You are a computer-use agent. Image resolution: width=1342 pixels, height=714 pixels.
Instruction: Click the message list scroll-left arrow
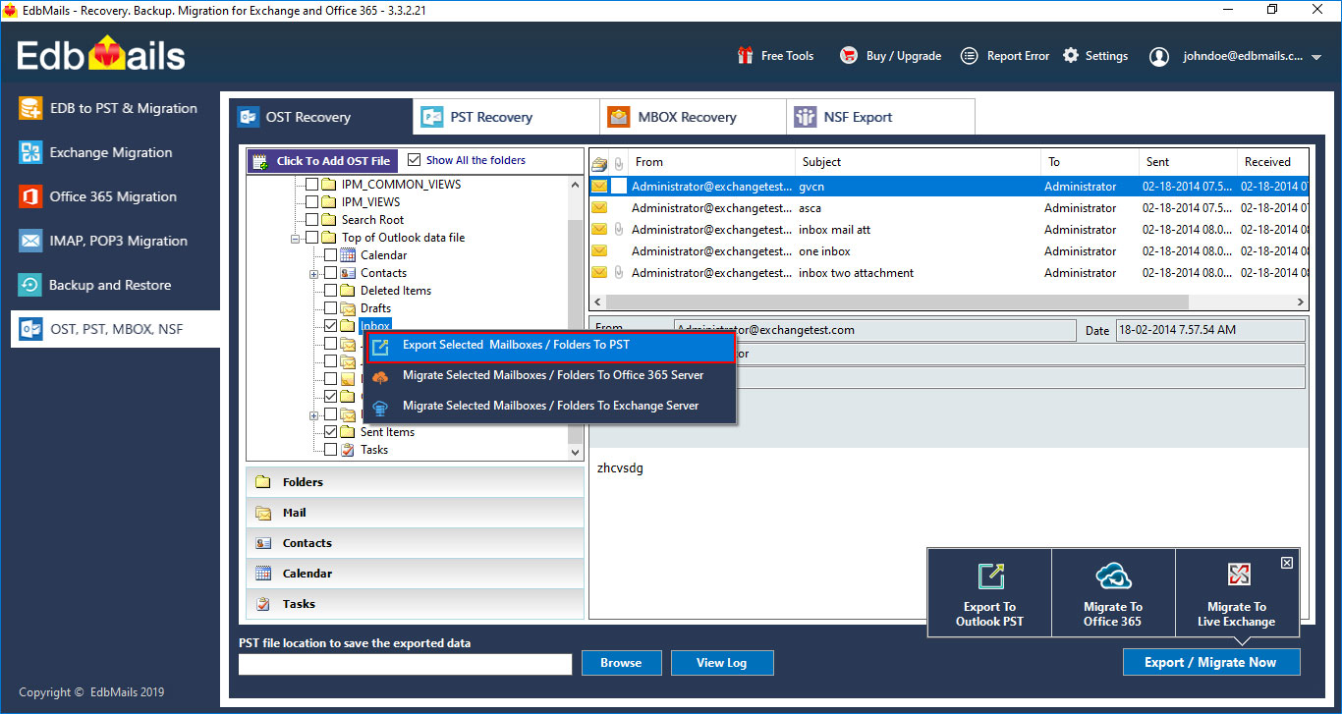click(x=596, y=302)
